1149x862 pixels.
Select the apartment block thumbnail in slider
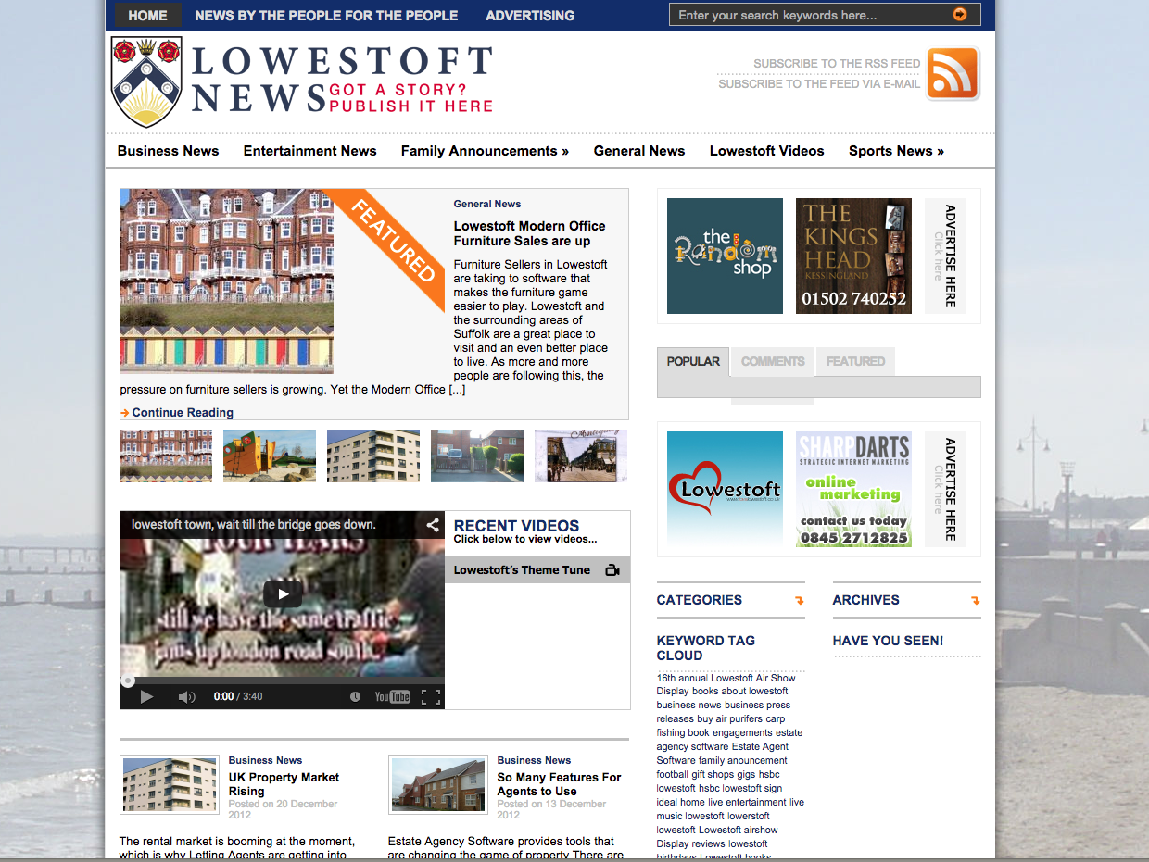pyautogui.click(x=373, y=456)
